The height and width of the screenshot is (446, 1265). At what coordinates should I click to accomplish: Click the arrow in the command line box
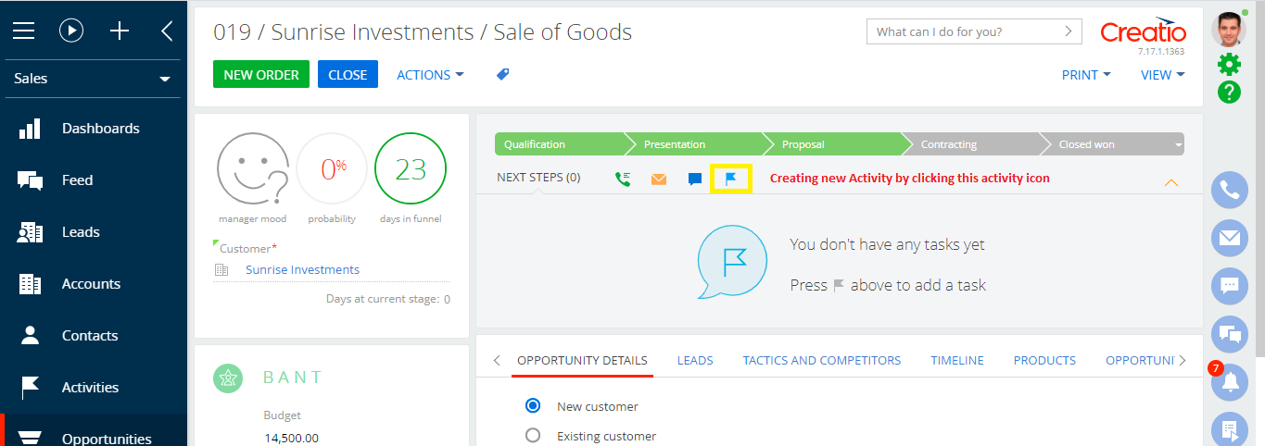(x=1069, y=31)
